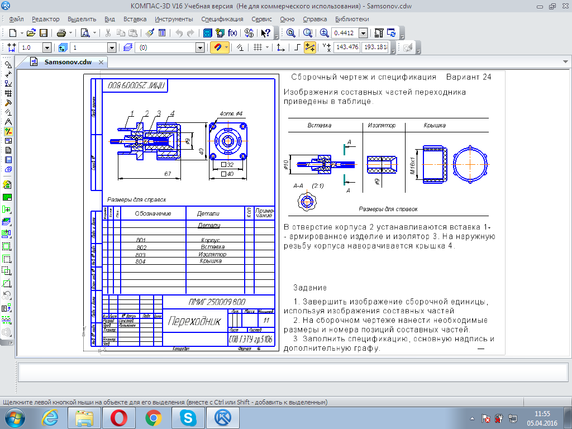Toggle grid display button
This screenshot has height=429, width=572.
tap(258, 47)
